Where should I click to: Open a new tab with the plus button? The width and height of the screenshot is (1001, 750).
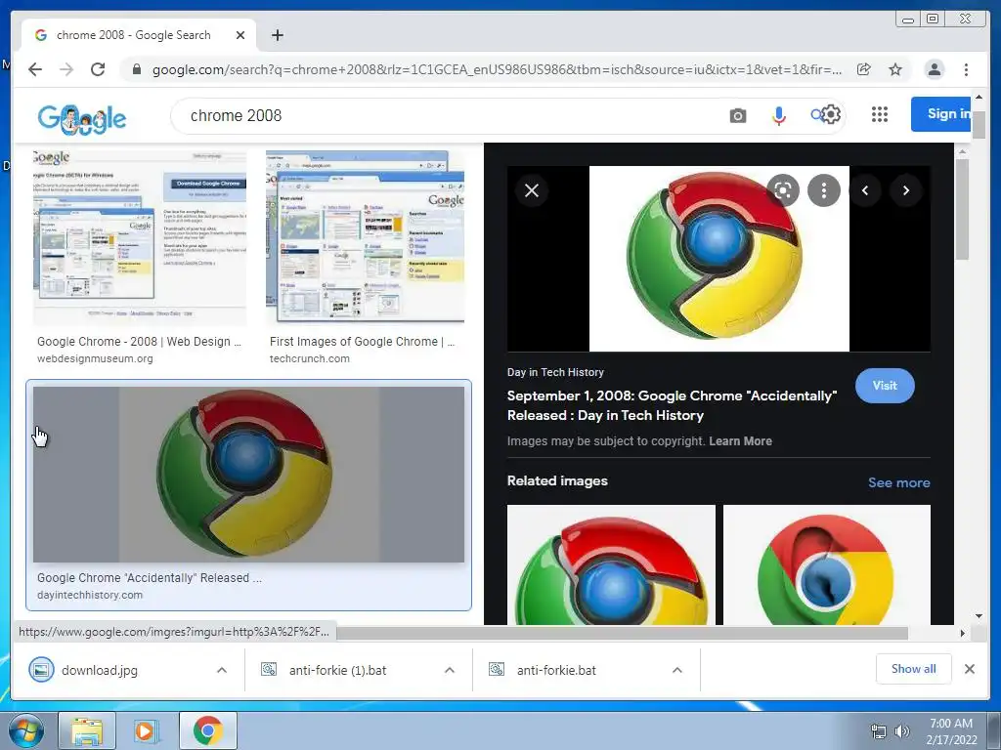click(277, 35)
